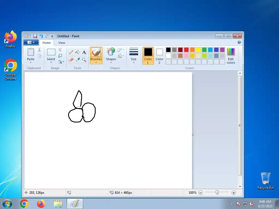Click the Shapes gallery icon
Screen dimensions: 279x209
coord(111,52)
